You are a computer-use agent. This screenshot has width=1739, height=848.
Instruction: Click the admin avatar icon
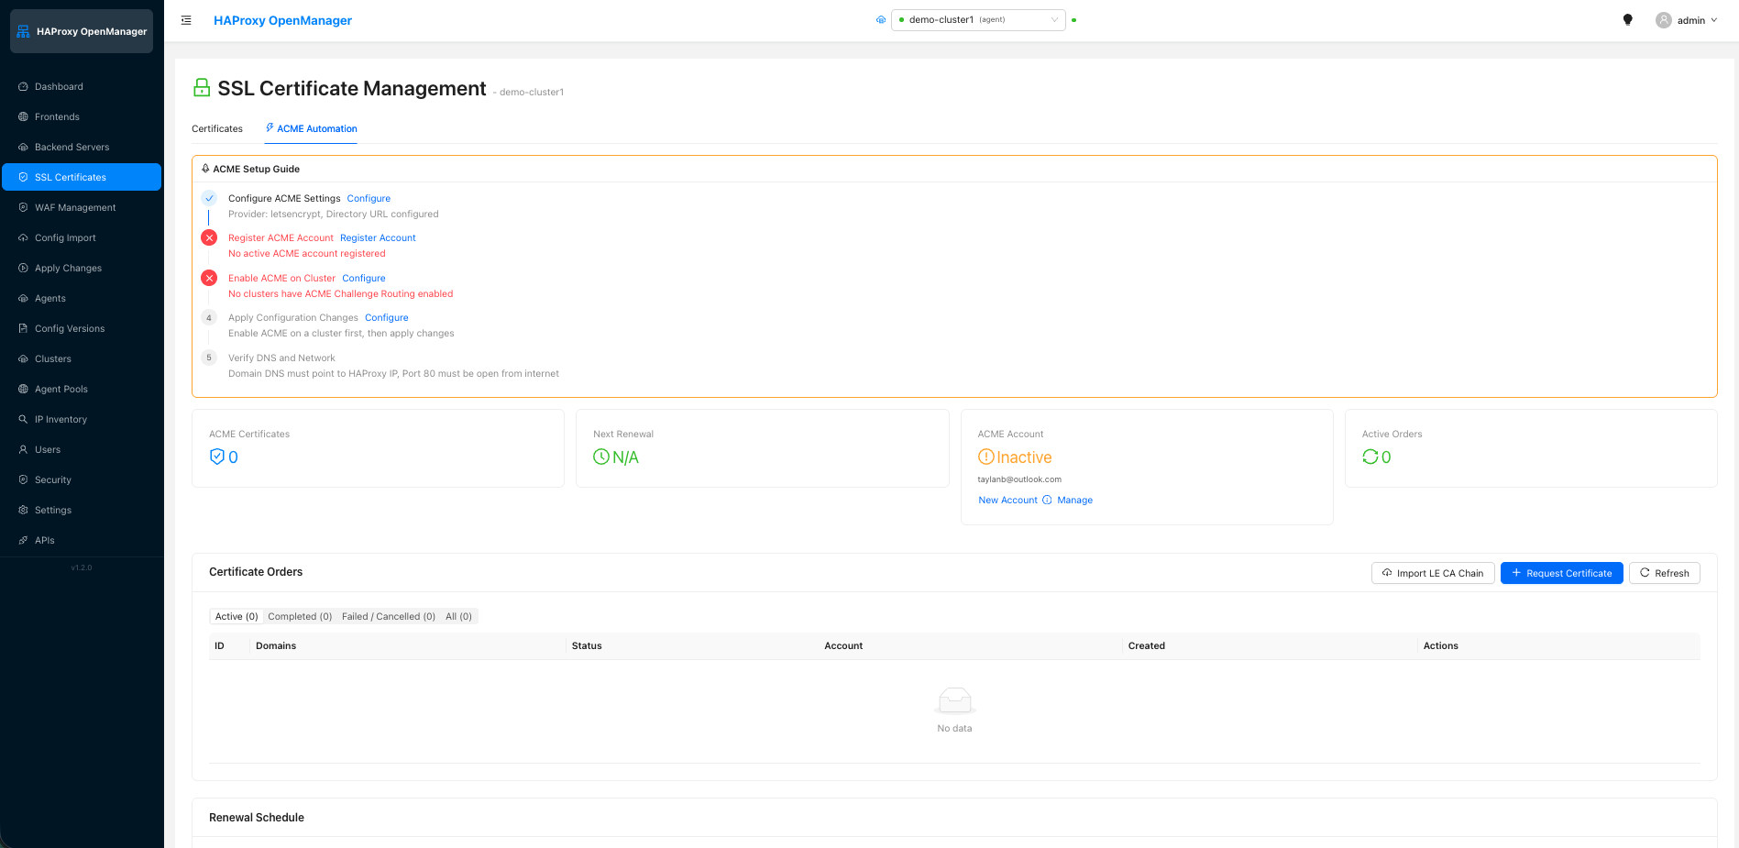coord(1664,20)
